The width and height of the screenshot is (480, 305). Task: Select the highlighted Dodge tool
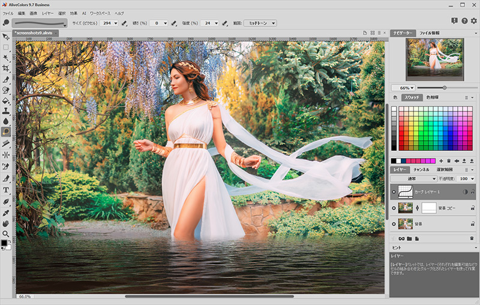coord(5,132)
